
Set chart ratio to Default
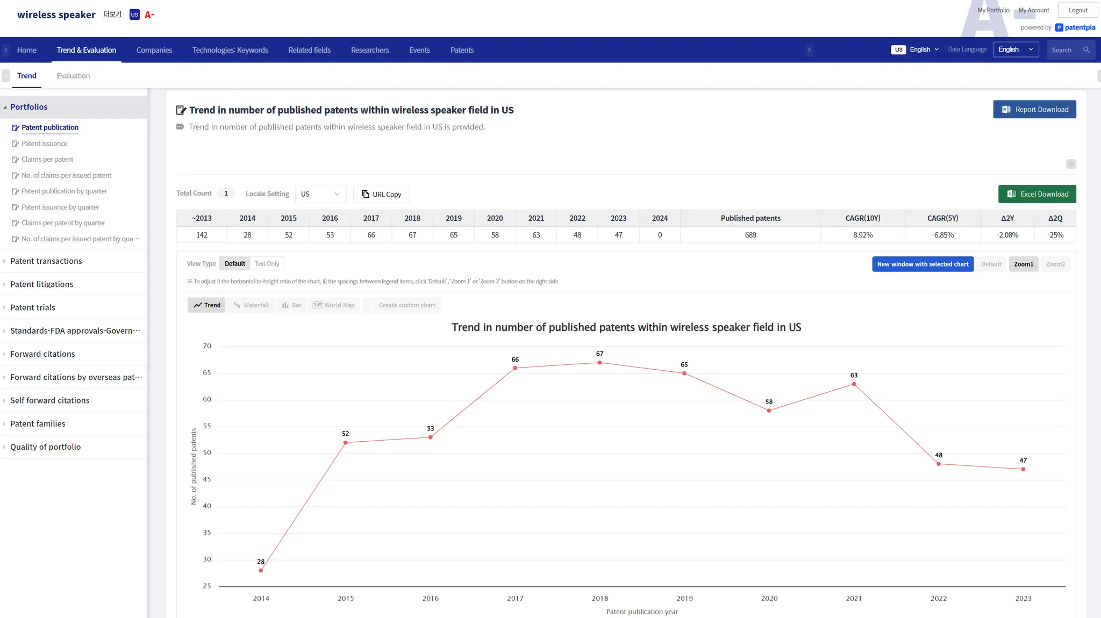991,264
